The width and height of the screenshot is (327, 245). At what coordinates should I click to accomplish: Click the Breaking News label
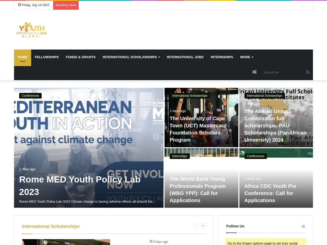coord(66,5)
